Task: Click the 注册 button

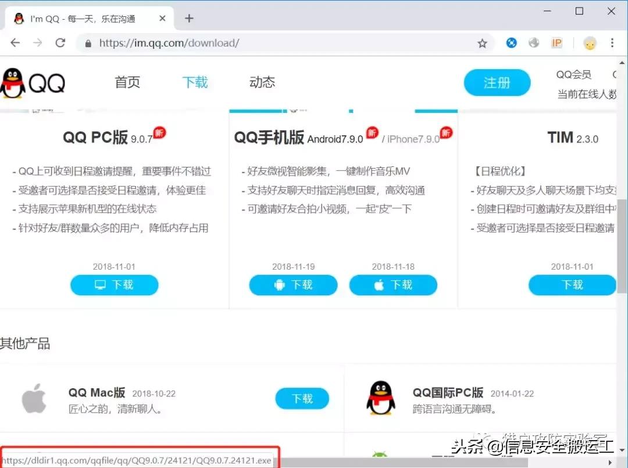Action: 497,83
